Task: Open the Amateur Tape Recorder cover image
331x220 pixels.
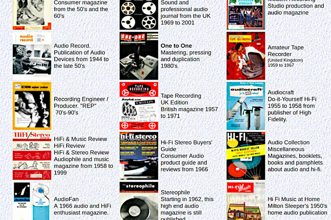Action: pyautogui.click(x=246, y=56)
